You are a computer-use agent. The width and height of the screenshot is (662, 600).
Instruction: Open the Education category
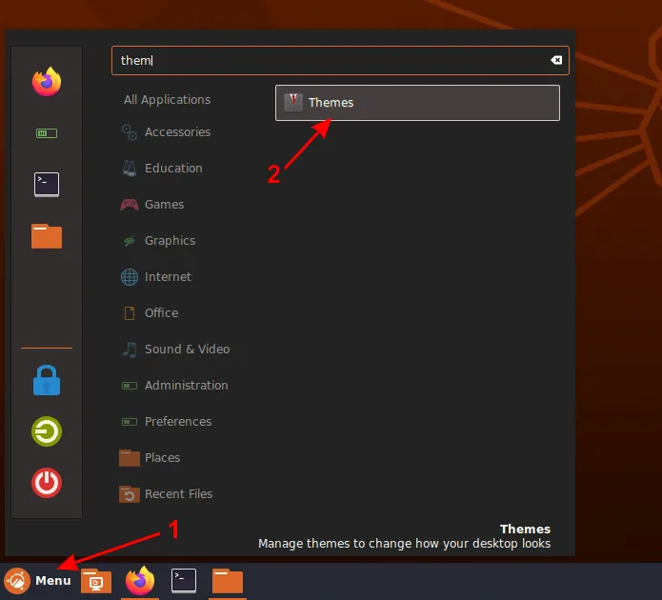click(x=172, y=169)
